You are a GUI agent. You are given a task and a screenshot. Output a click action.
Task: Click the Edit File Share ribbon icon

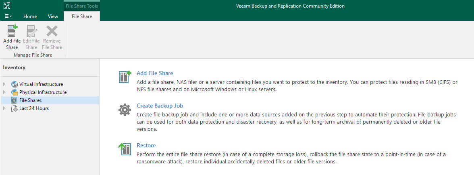32,31
